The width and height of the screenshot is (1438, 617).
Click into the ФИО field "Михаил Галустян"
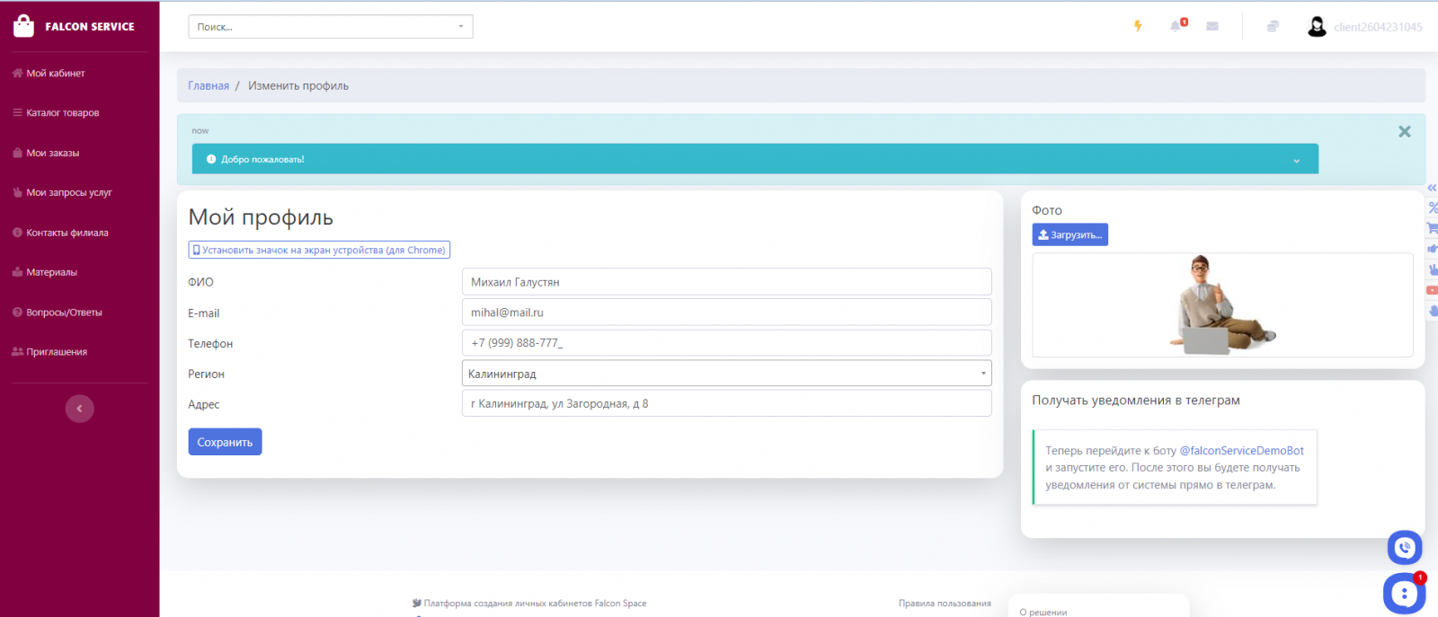(726, 282)
